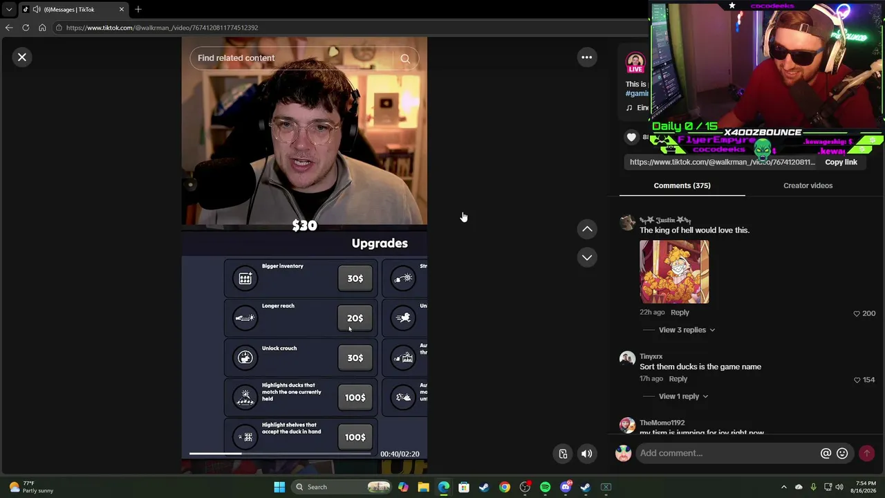
Task: Show hidden system tray icons
Action: tap(783, 487)
